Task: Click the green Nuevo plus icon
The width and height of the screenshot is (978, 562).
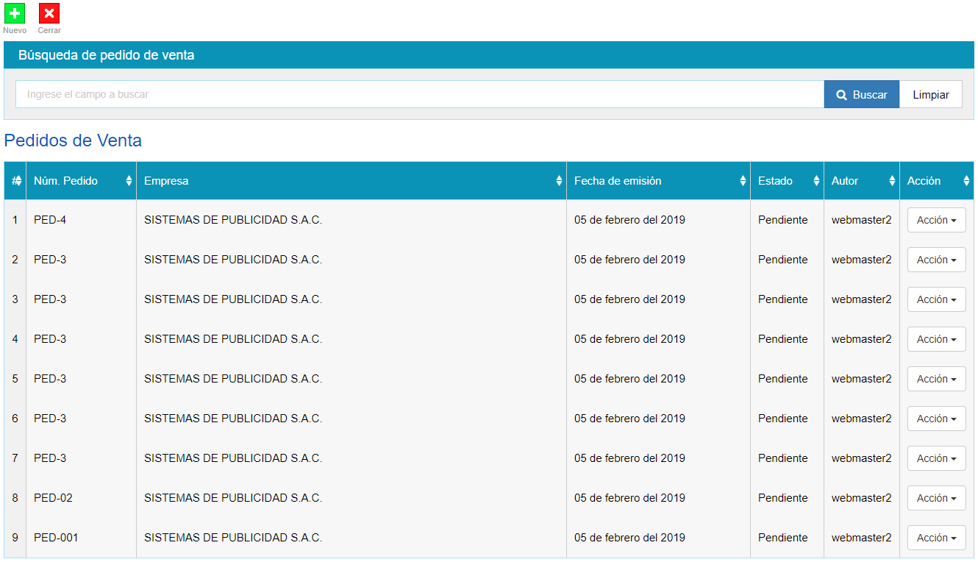Action: (x=14, y=13)
